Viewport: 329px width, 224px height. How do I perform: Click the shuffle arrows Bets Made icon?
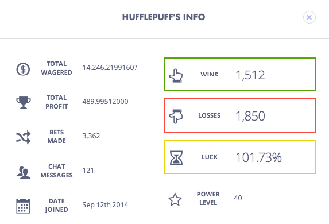[24, 137]
